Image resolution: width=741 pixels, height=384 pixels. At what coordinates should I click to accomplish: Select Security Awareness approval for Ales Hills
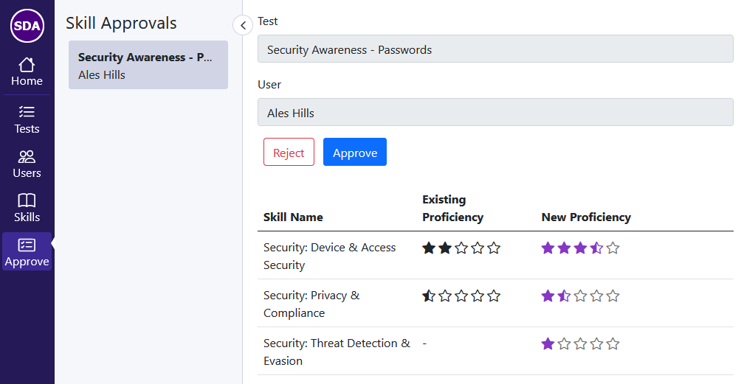click(148, 65)
